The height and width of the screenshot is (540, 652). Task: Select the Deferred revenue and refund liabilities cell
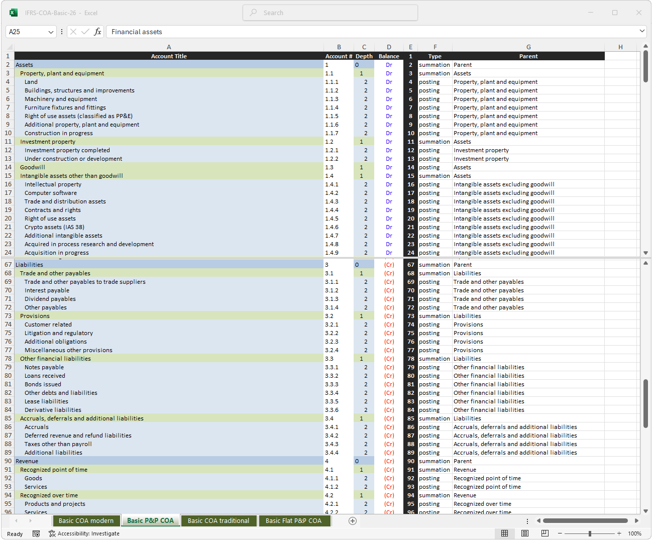click(x=169, y=436)
